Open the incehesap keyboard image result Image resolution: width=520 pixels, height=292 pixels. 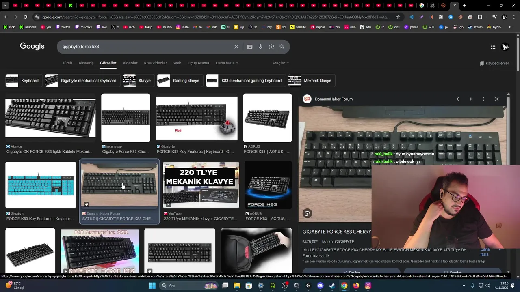point(126,118)
